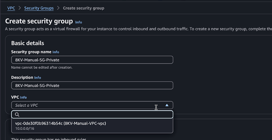The height and width of the screenshot is (140, 272).
Task: Focus the VPC dropdown search field
Action: [92, 114]
